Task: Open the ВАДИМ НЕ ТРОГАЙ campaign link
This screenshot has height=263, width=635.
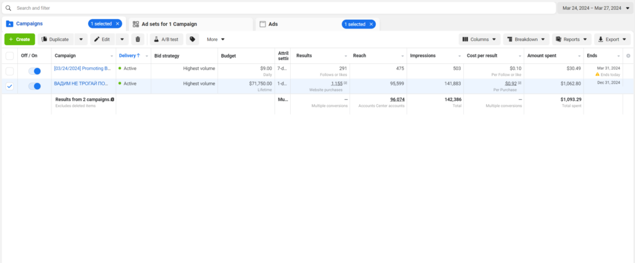Action: 81,84
